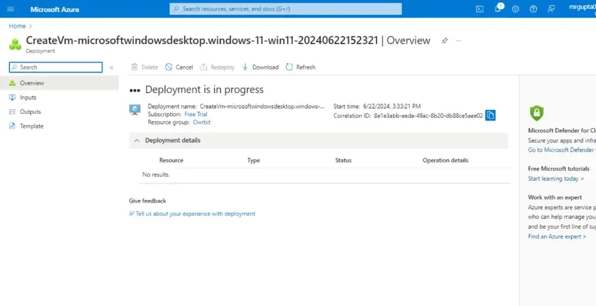Open the help question mark icon
Screen dimensions: 596x306
point(533,9)
